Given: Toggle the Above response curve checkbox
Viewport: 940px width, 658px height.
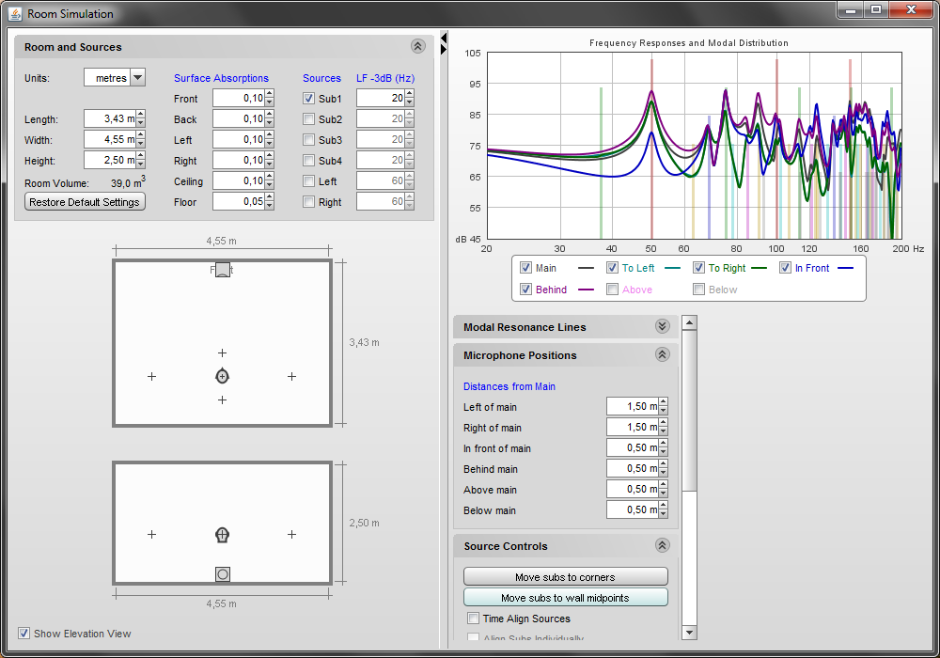Looking at the screenshot, I should tap(612, 290).
